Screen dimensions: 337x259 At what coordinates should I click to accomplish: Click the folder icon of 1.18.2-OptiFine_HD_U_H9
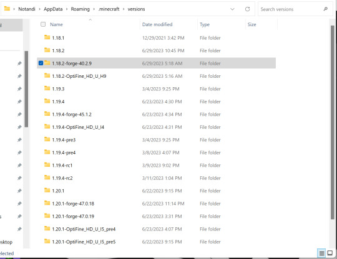pyautogui.click(x=47, y=75)
